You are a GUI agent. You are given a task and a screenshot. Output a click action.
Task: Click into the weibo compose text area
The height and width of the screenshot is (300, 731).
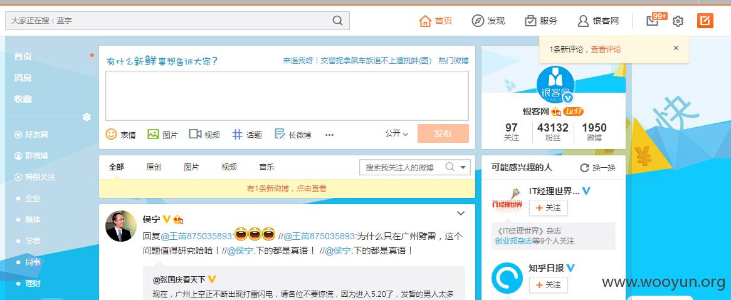(287, 96)
